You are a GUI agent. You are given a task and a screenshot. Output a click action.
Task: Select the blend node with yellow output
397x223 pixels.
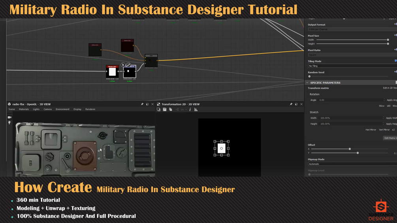tap(151, 60)
